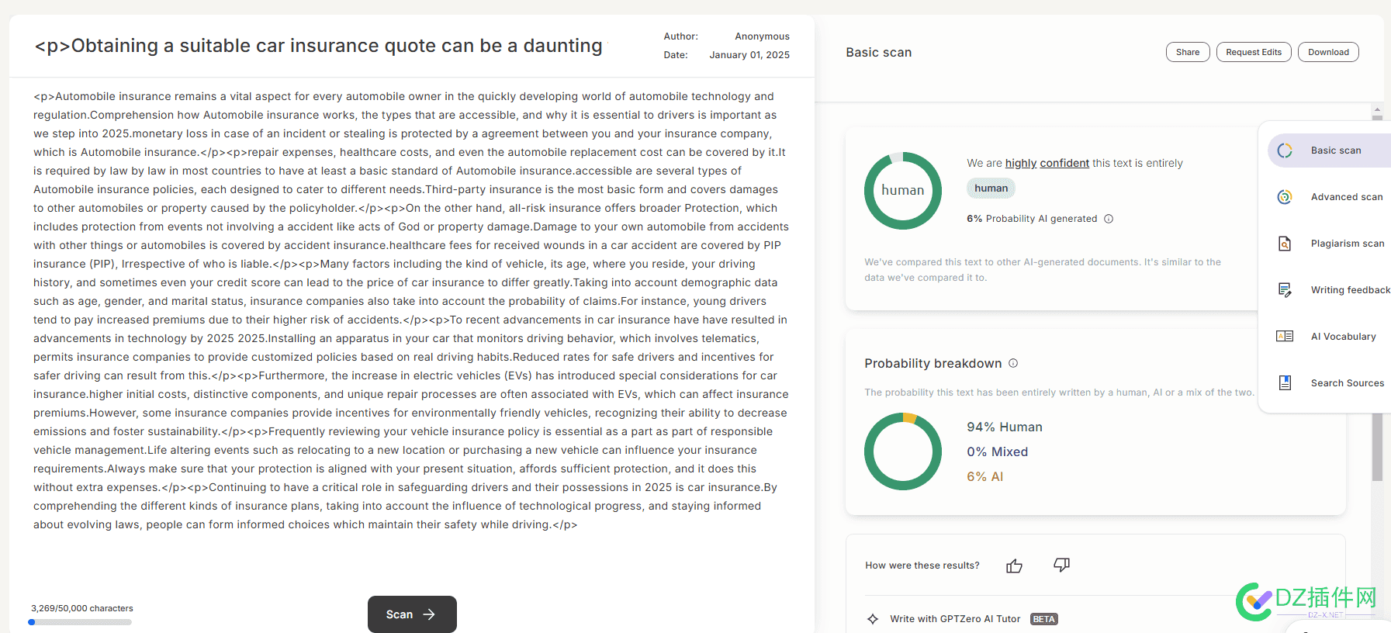Click the green human label badge
Screen dimensions: 1391x633
(991, 188)
